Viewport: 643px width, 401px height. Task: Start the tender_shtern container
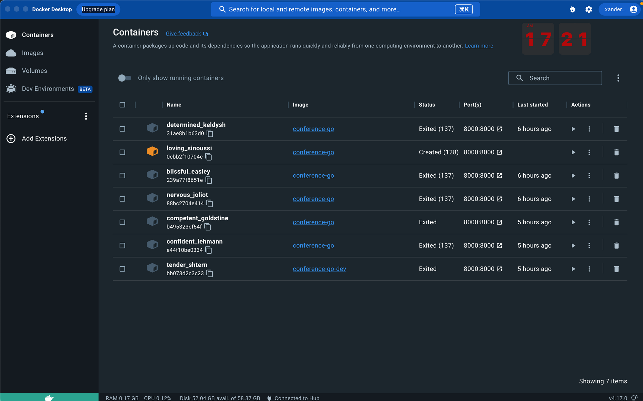573,269
